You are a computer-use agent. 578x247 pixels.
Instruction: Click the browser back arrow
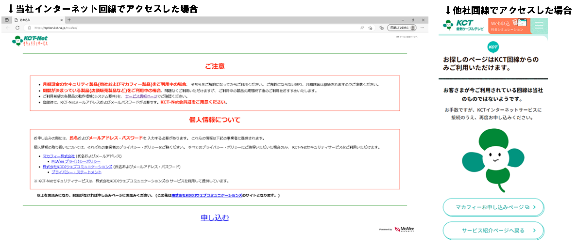(x=8, y=28)
